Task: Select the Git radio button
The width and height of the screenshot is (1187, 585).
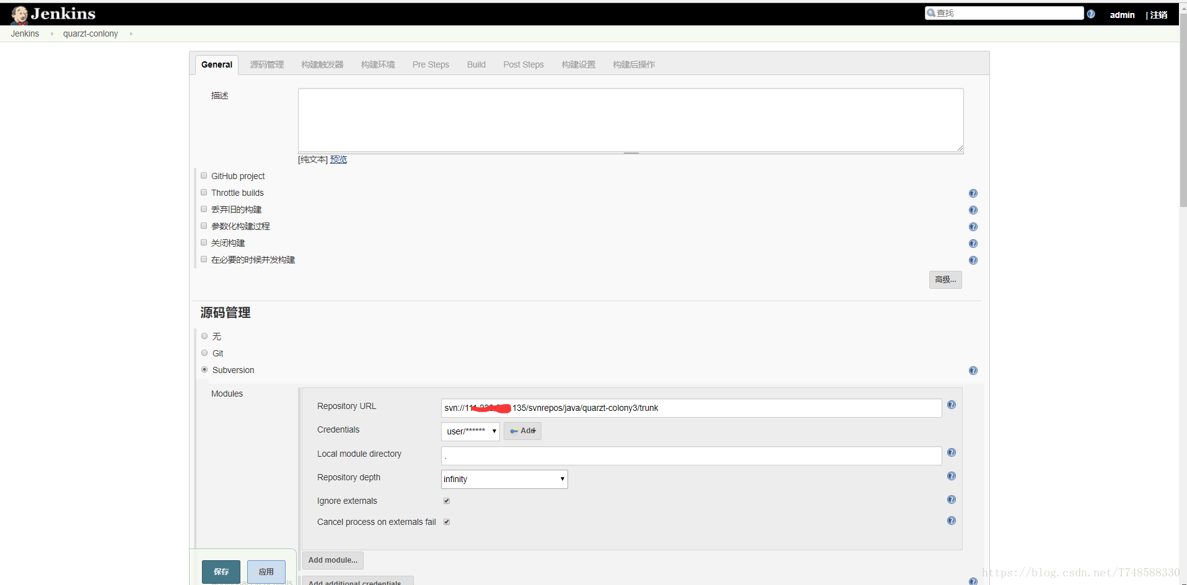Action: [204, 353]
